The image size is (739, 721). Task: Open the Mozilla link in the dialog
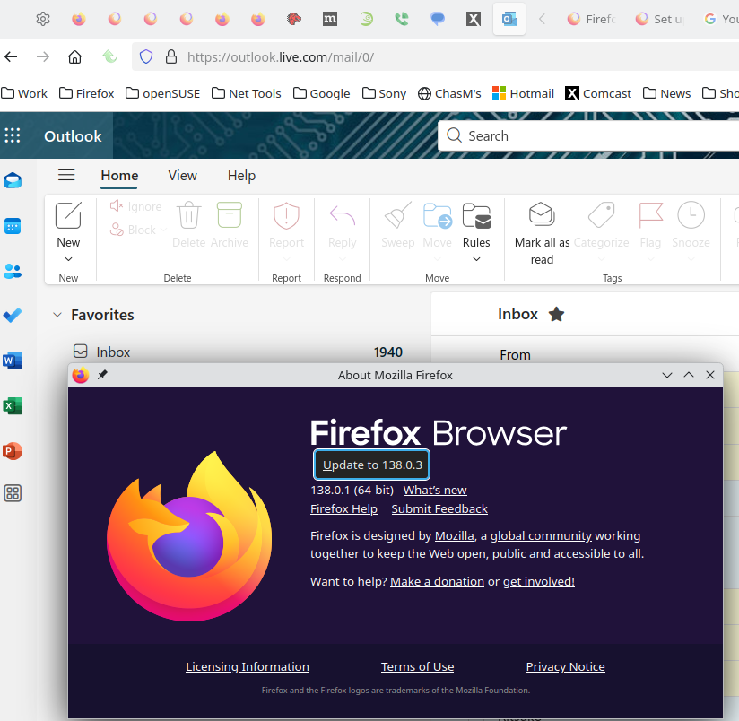point(455,535)
